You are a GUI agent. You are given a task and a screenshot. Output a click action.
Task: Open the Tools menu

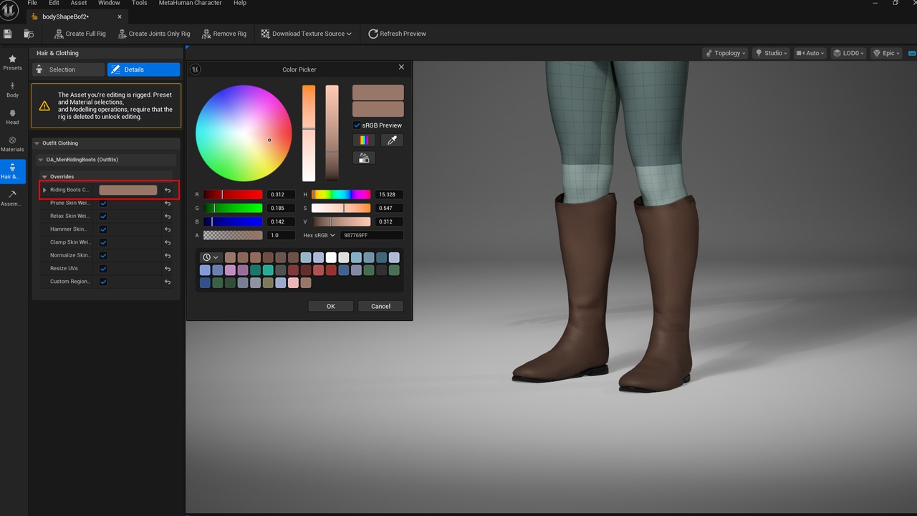tap(140, 3)
